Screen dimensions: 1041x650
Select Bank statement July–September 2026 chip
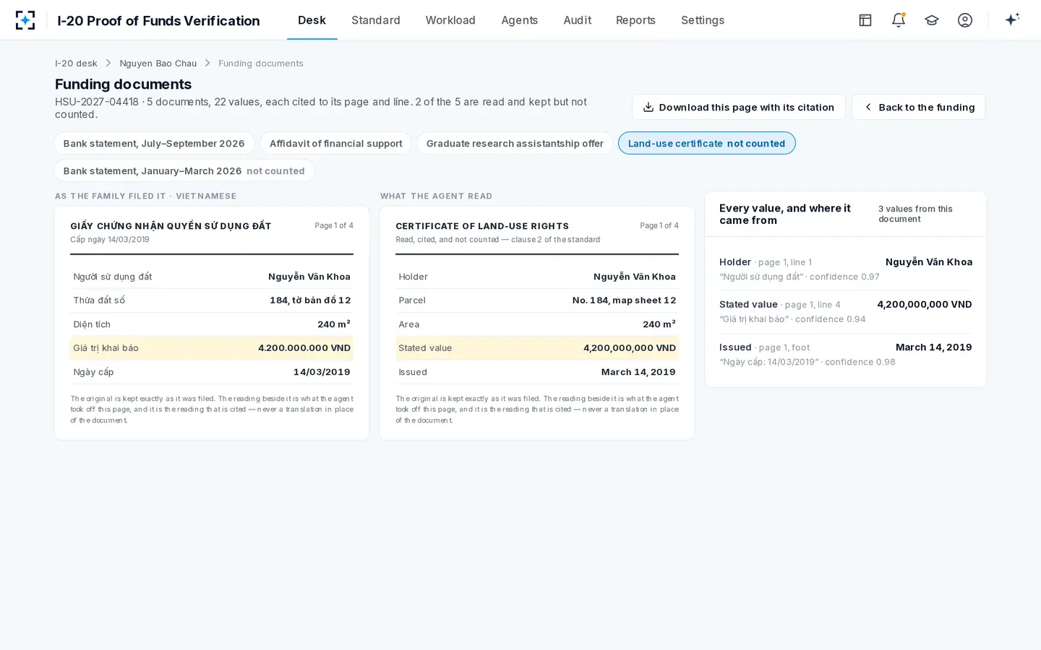(x=154, y=143)
